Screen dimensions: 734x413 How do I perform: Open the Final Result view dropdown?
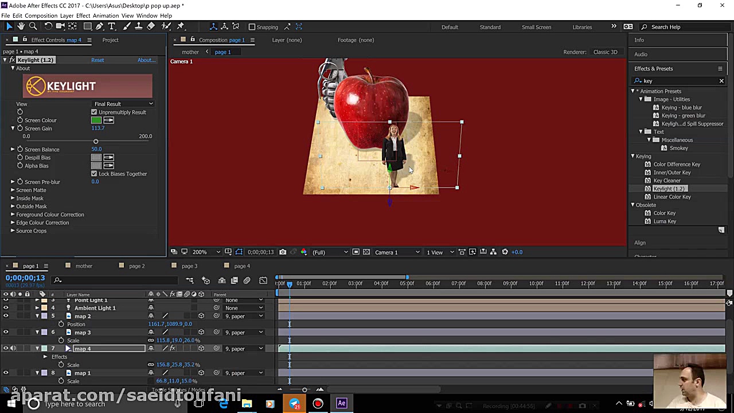[x=123, y=104]
